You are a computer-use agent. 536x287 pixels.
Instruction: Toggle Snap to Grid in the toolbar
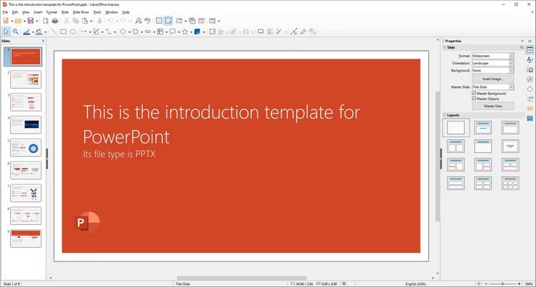pos(168,21)
